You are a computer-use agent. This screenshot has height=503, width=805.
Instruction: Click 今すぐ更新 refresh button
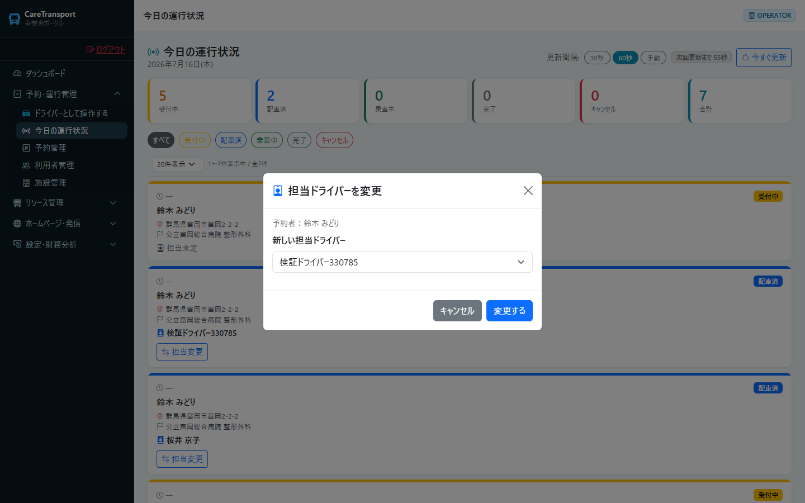pyautogui.click(x=764, y=58)
